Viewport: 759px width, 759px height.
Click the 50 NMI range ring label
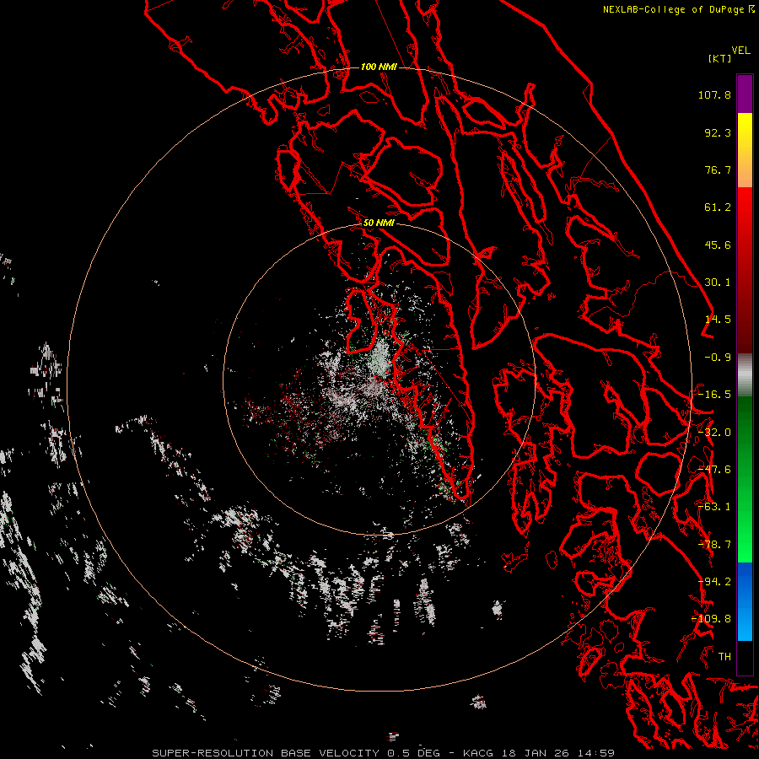(379, 223)
